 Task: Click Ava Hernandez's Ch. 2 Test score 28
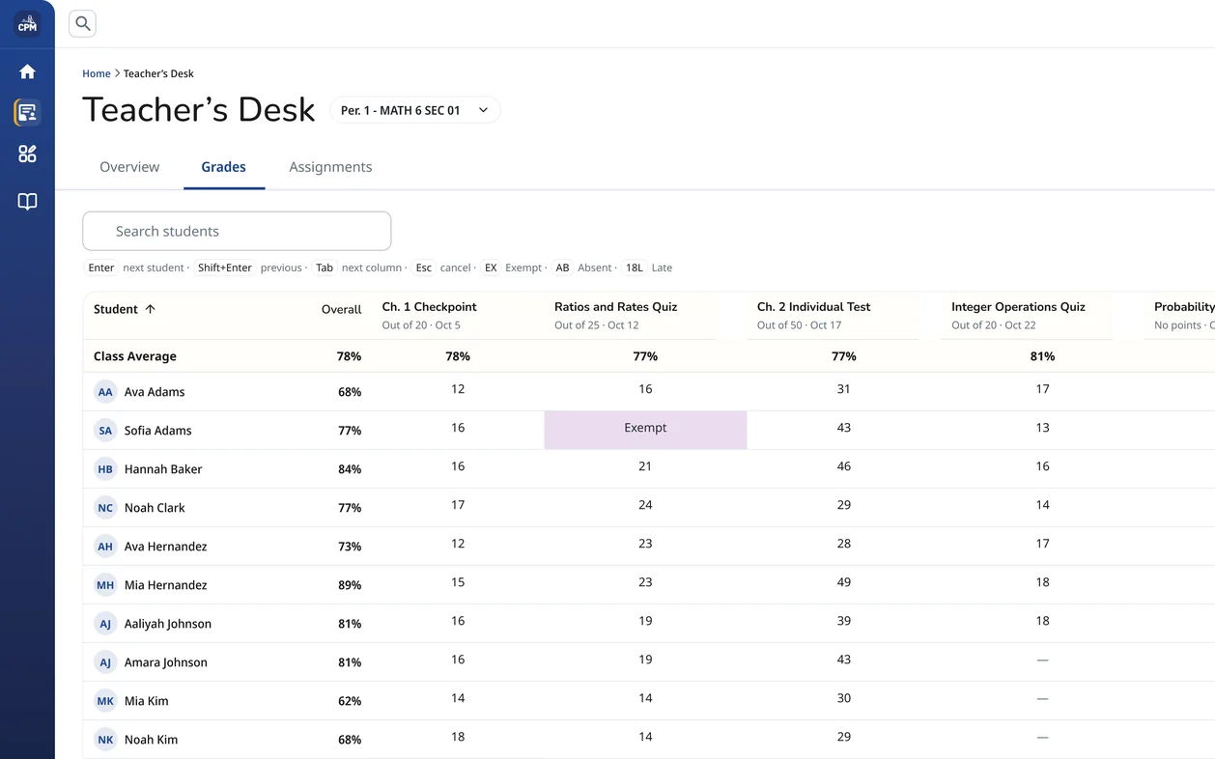point(844,544)
